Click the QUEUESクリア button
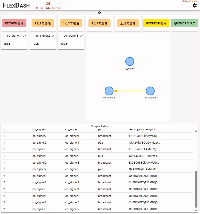This screenshot has height=214, width=200. [x=185, y=23]
